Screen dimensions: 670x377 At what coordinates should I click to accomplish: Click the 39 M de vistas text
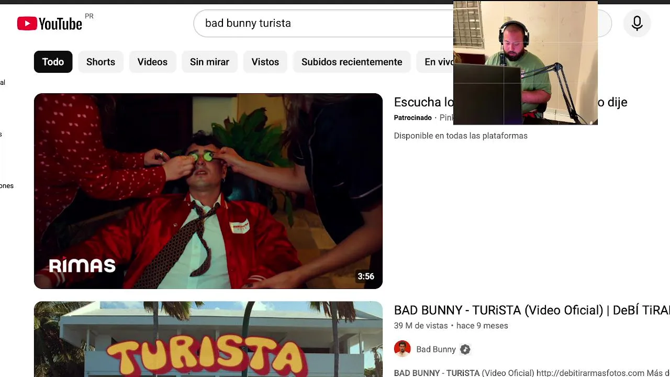pos(421,326)
